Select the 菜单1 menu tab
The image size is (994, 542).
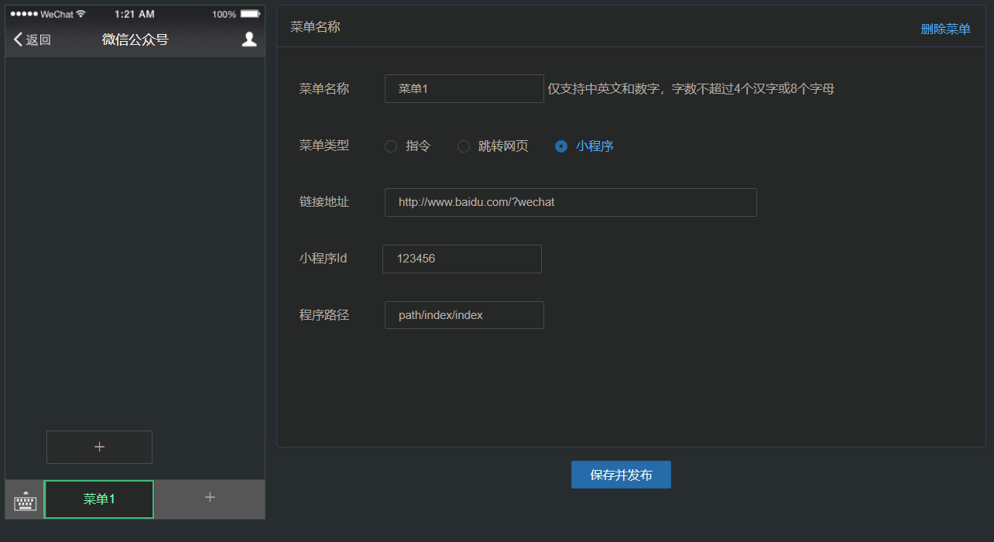point(99,499)
